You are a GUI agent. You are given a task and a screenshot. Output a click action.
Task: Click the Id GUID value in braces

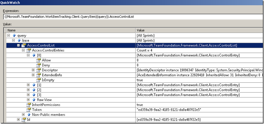[x=169, y=119]
